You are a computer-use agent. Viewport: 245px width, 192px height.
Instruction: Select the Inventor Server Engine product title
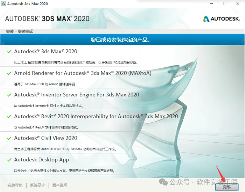pos(77,95)
